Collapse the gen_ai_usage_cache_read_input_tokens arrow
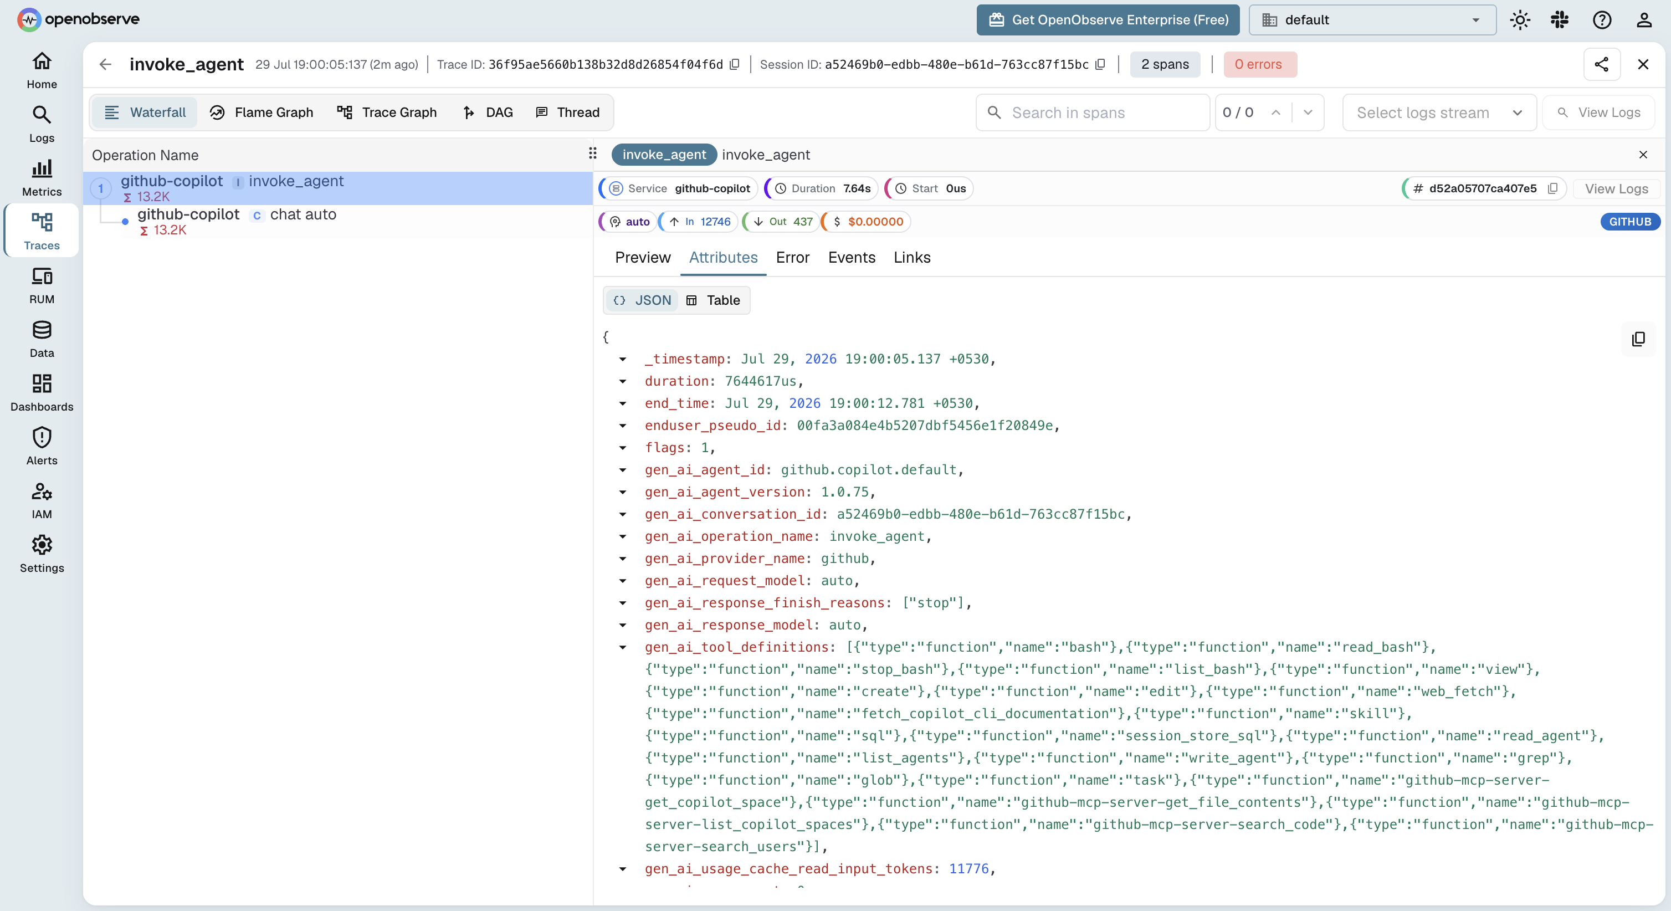 click(623, 869)
